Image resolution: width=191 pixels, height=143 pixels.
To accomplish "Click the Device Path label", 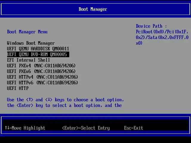I will click(151, 26).
